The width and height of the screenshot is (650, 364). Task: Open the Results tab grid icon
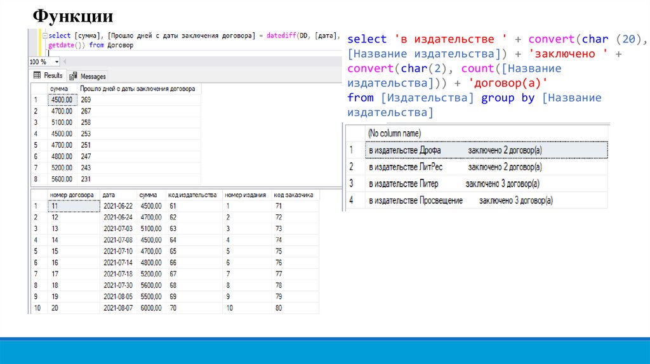37,76
